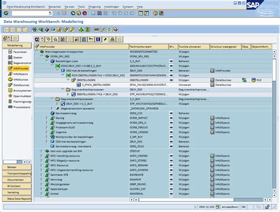Click the INS indicator in status bar
This screenshot has width=280, height=212.
[243, 207]
